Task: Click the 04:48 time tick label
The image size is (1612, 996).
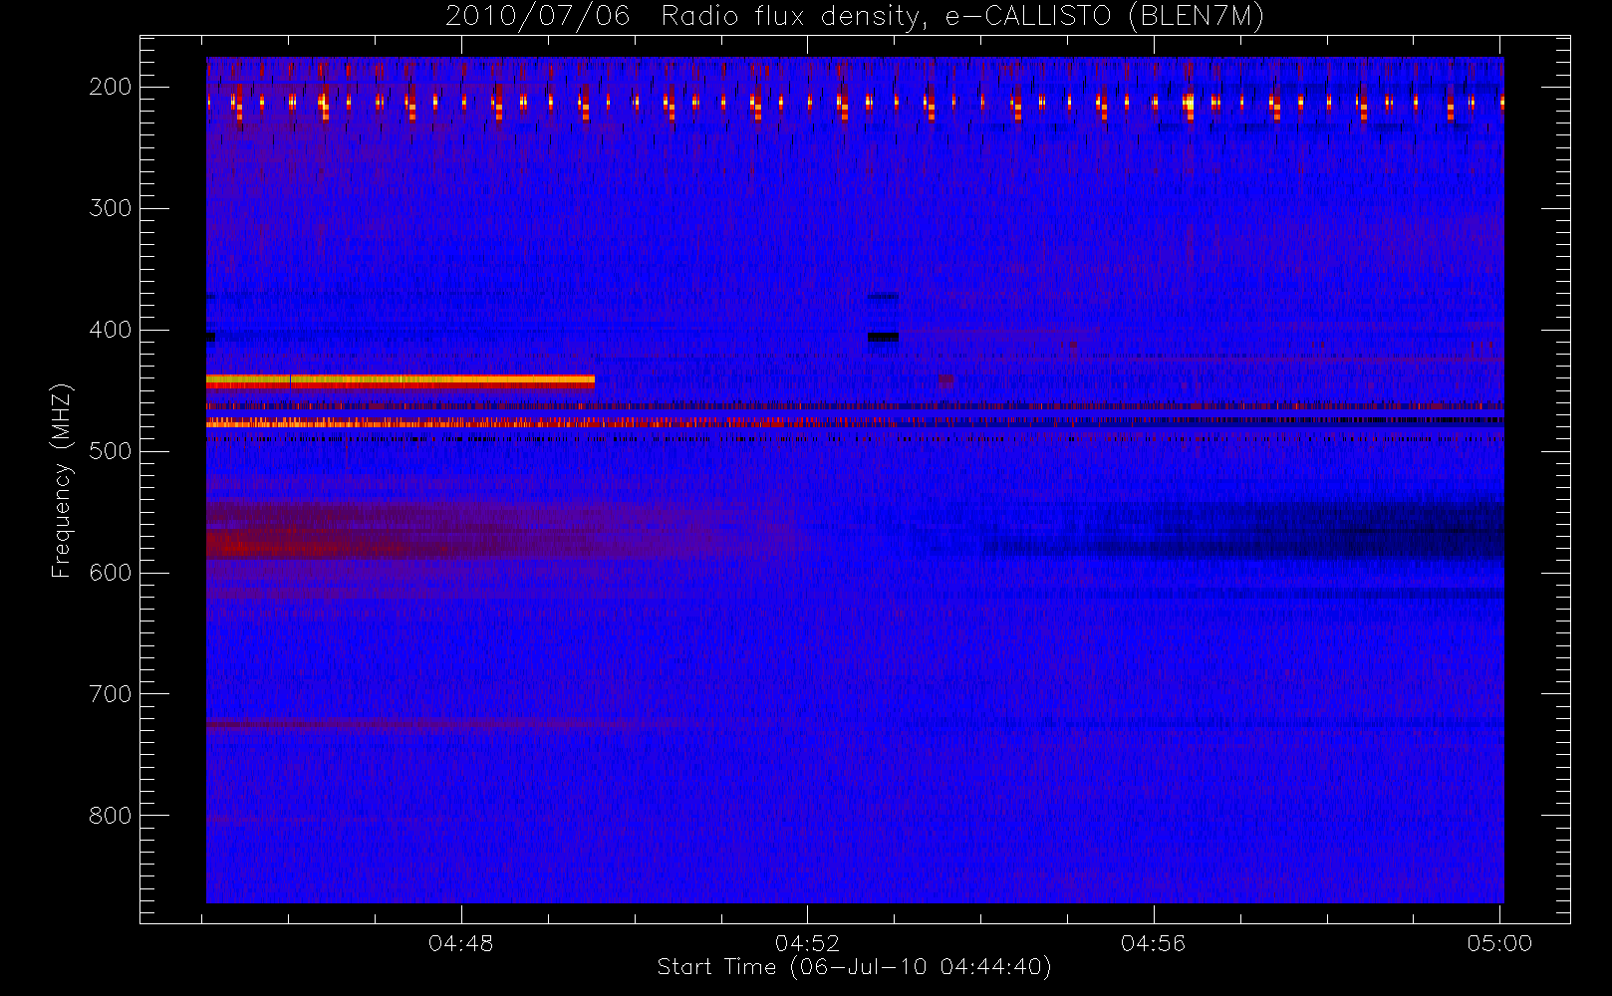Action: tap(461, 943)
